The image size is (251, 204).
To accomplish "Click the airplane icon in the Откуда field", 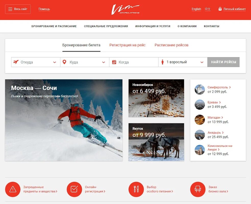I will click(x=16, y=62).
